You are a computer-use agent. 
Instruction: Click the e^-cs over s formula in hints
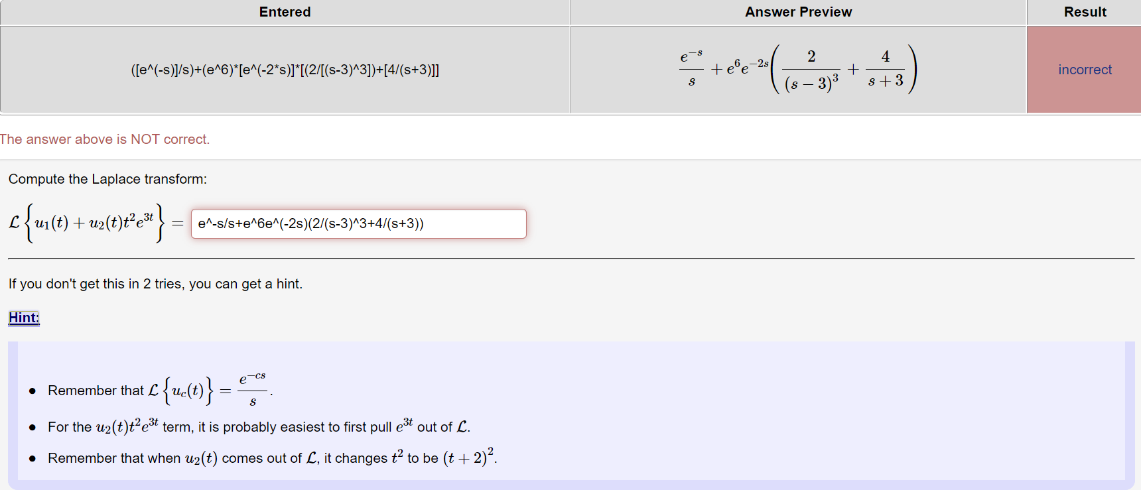click(x=253, y=389)
